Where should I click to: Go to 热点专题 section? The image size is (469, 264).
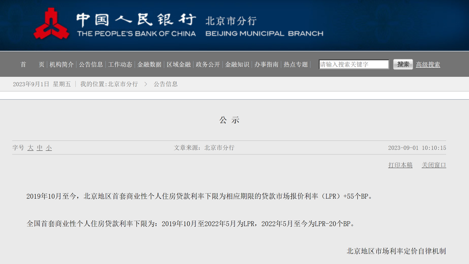point(296,65)
